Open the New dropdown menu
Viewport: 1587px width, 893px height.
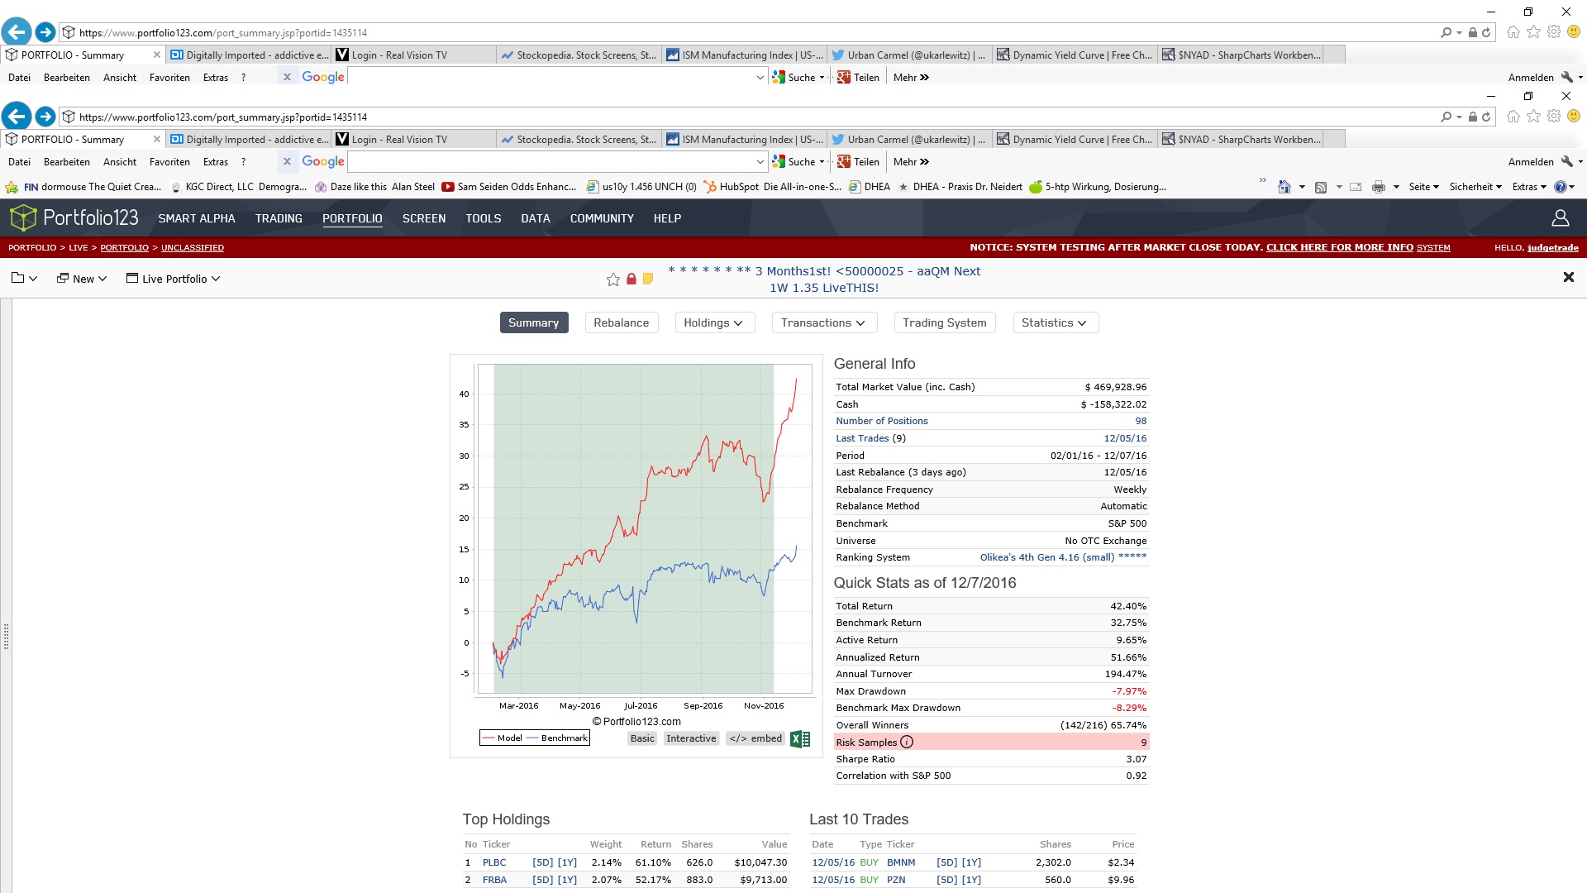click(82, 279)
